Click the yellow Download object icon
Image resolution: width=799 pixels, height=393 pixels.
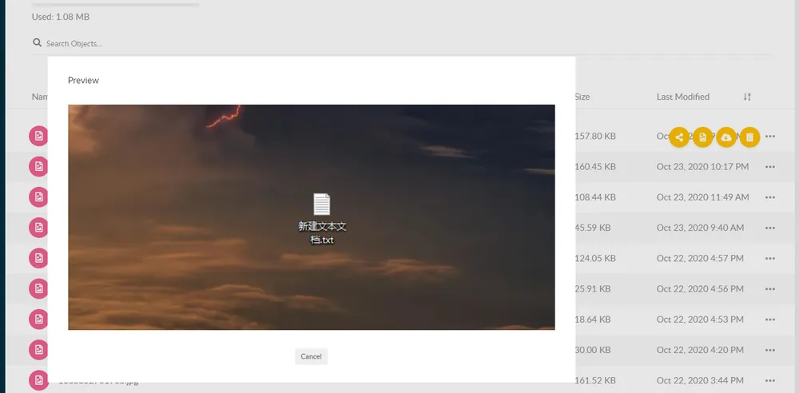coord(726,137)
